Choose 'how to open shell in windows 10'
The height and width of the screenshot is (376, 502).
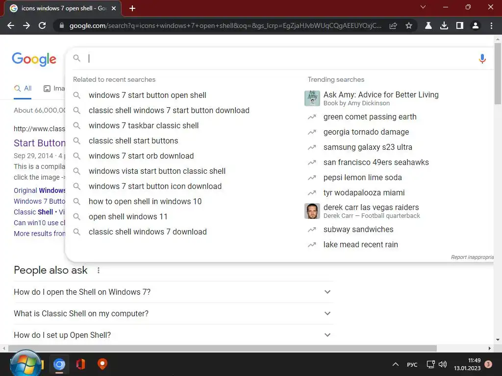click(x=145, y=201)
